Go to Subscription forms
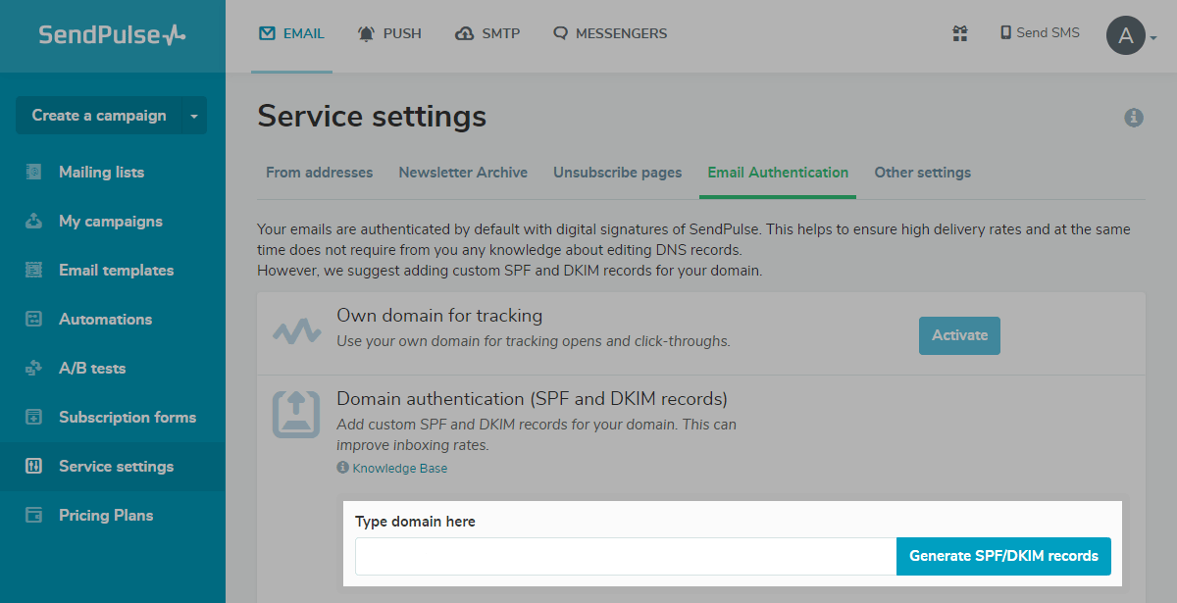Screen dimensions: 1177x603 point(128,417)
